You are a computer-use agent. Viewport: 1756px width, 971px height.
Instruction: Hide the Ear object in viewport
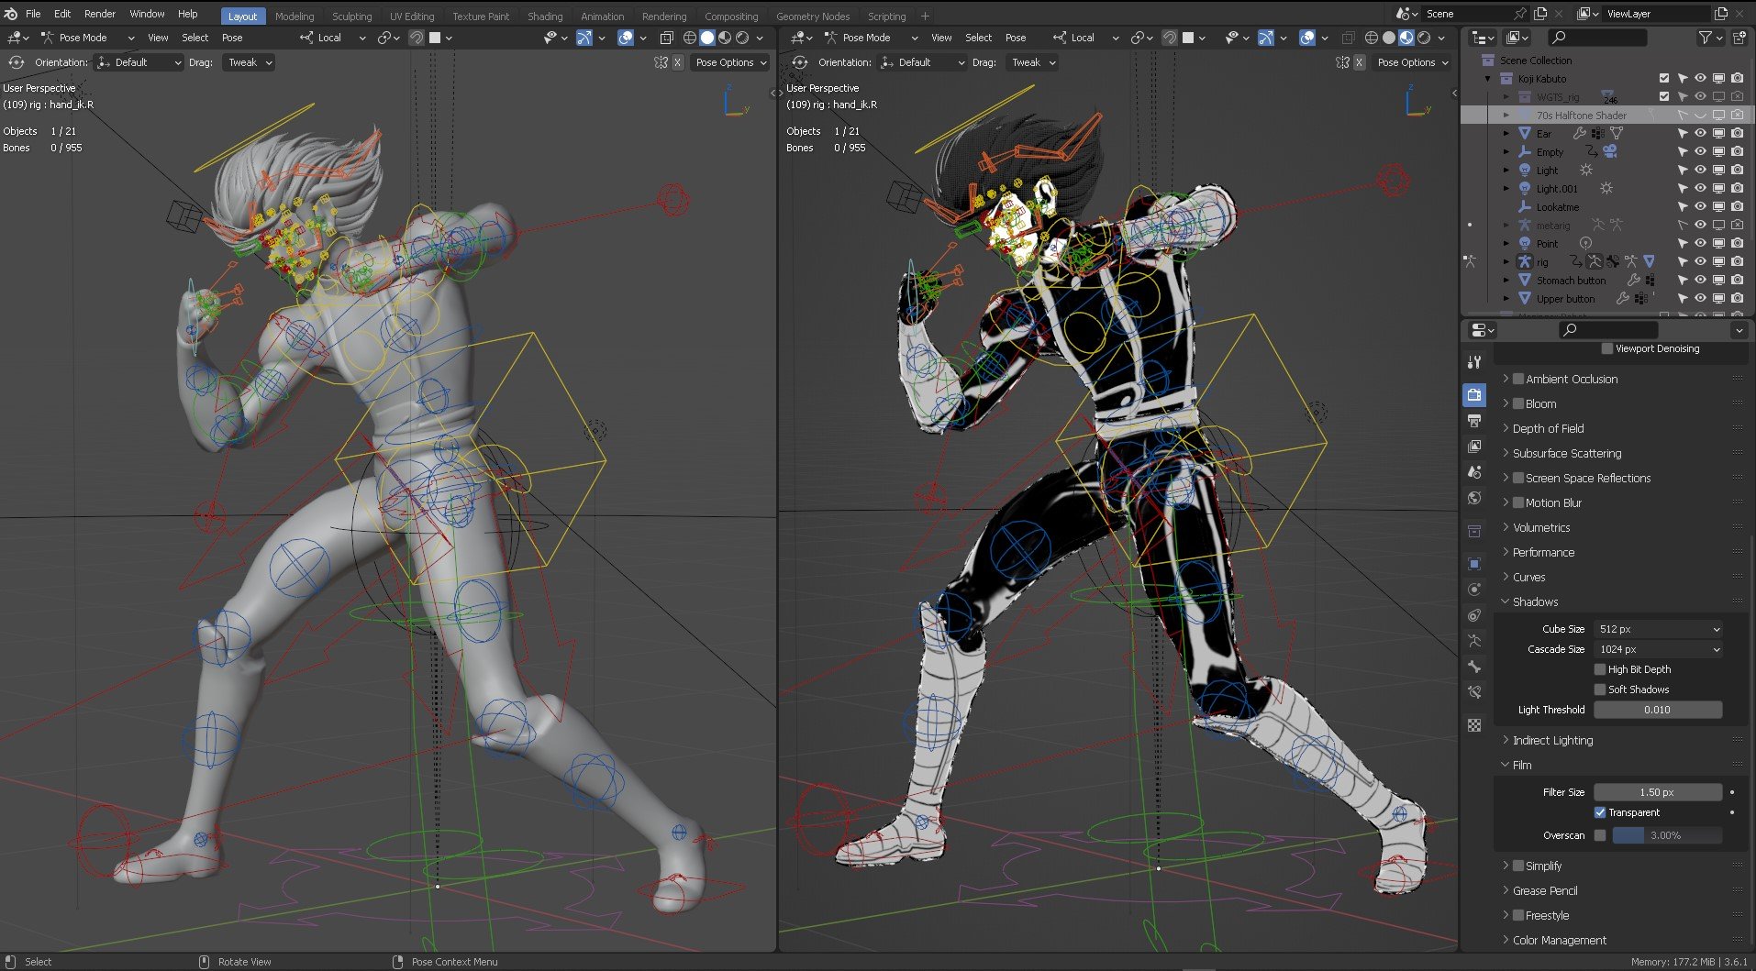point(1700,134)
